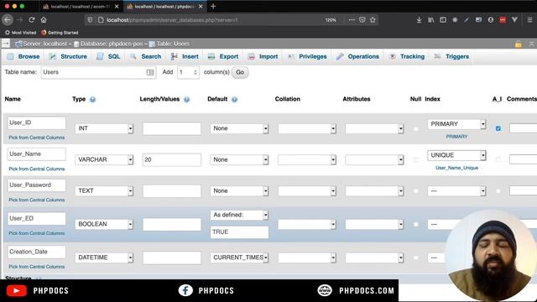Screen dimensions: 537x302
Task: Reload the current page
Action: 32,20
